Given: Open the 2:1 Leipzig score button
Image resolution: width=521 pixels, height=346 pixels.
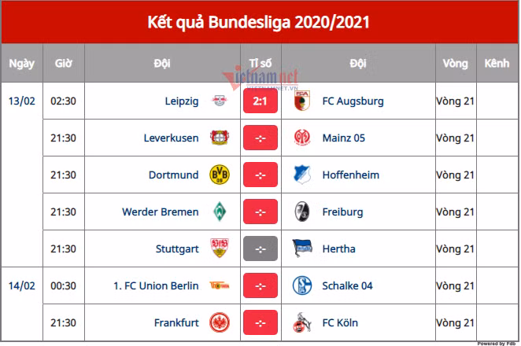Looking at the screenshot, I should click(x=260, y=101).
